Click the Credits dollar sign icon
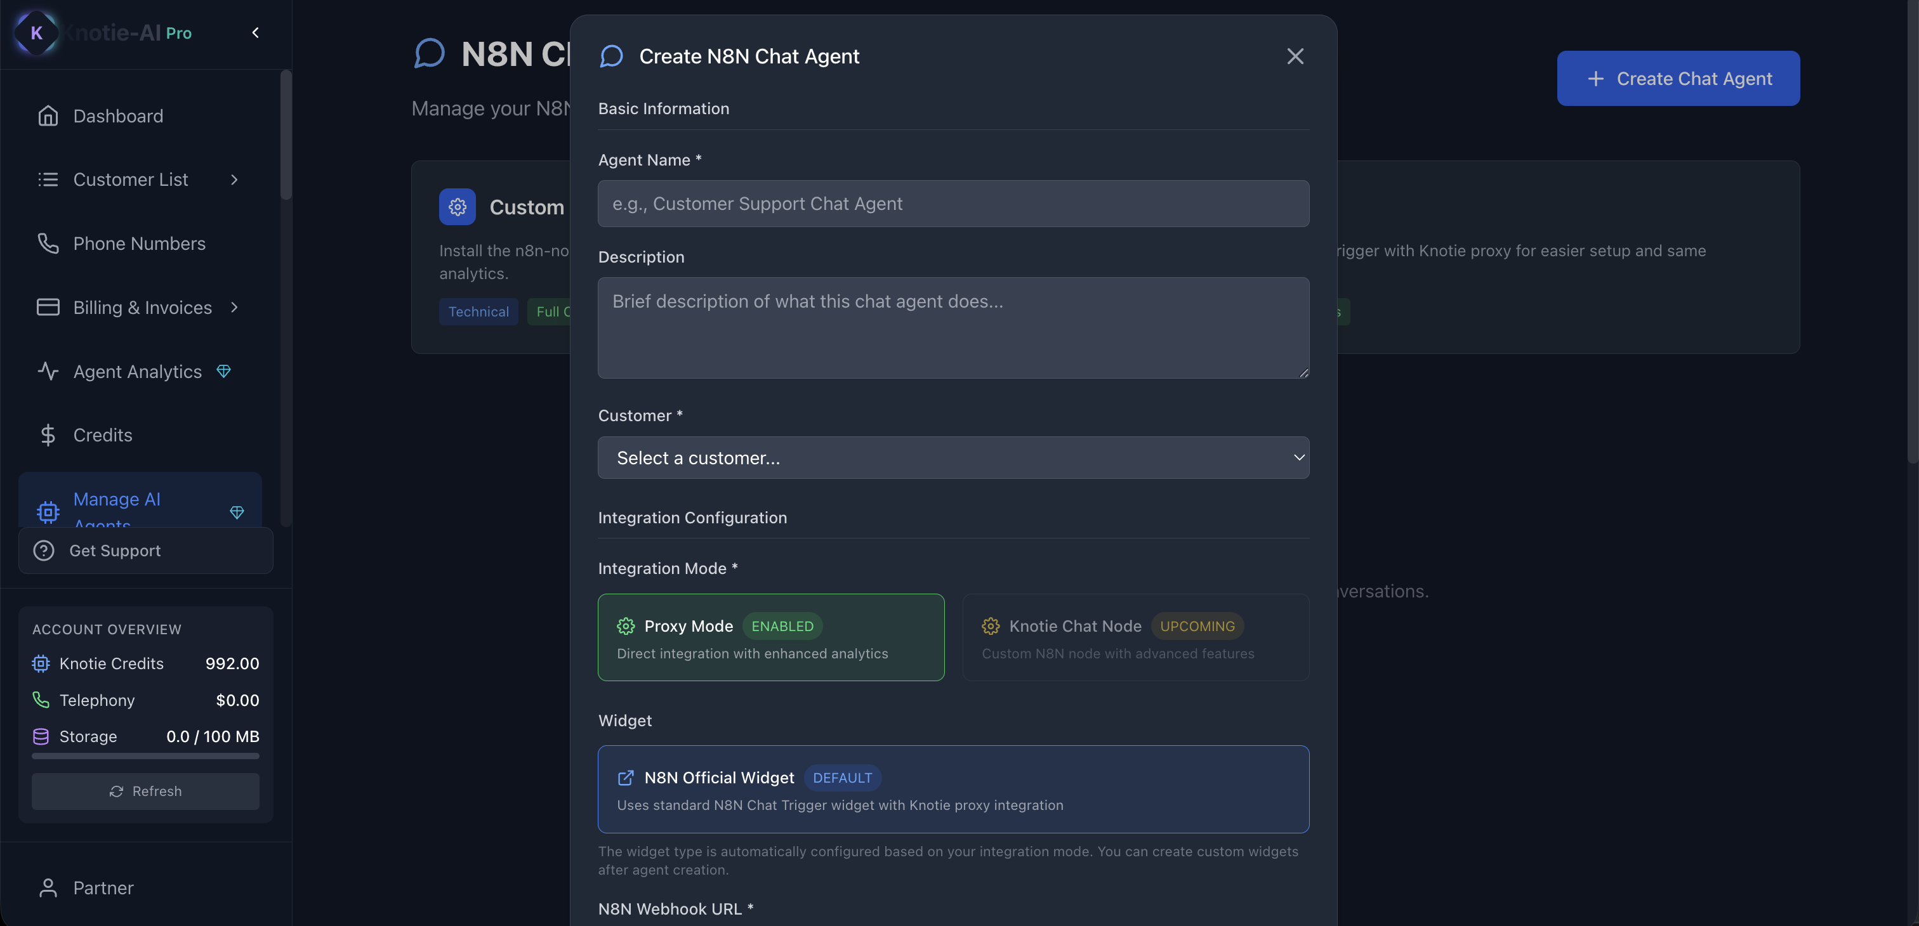Screen dimensions: 1919x926 click(x=48, y=436)
